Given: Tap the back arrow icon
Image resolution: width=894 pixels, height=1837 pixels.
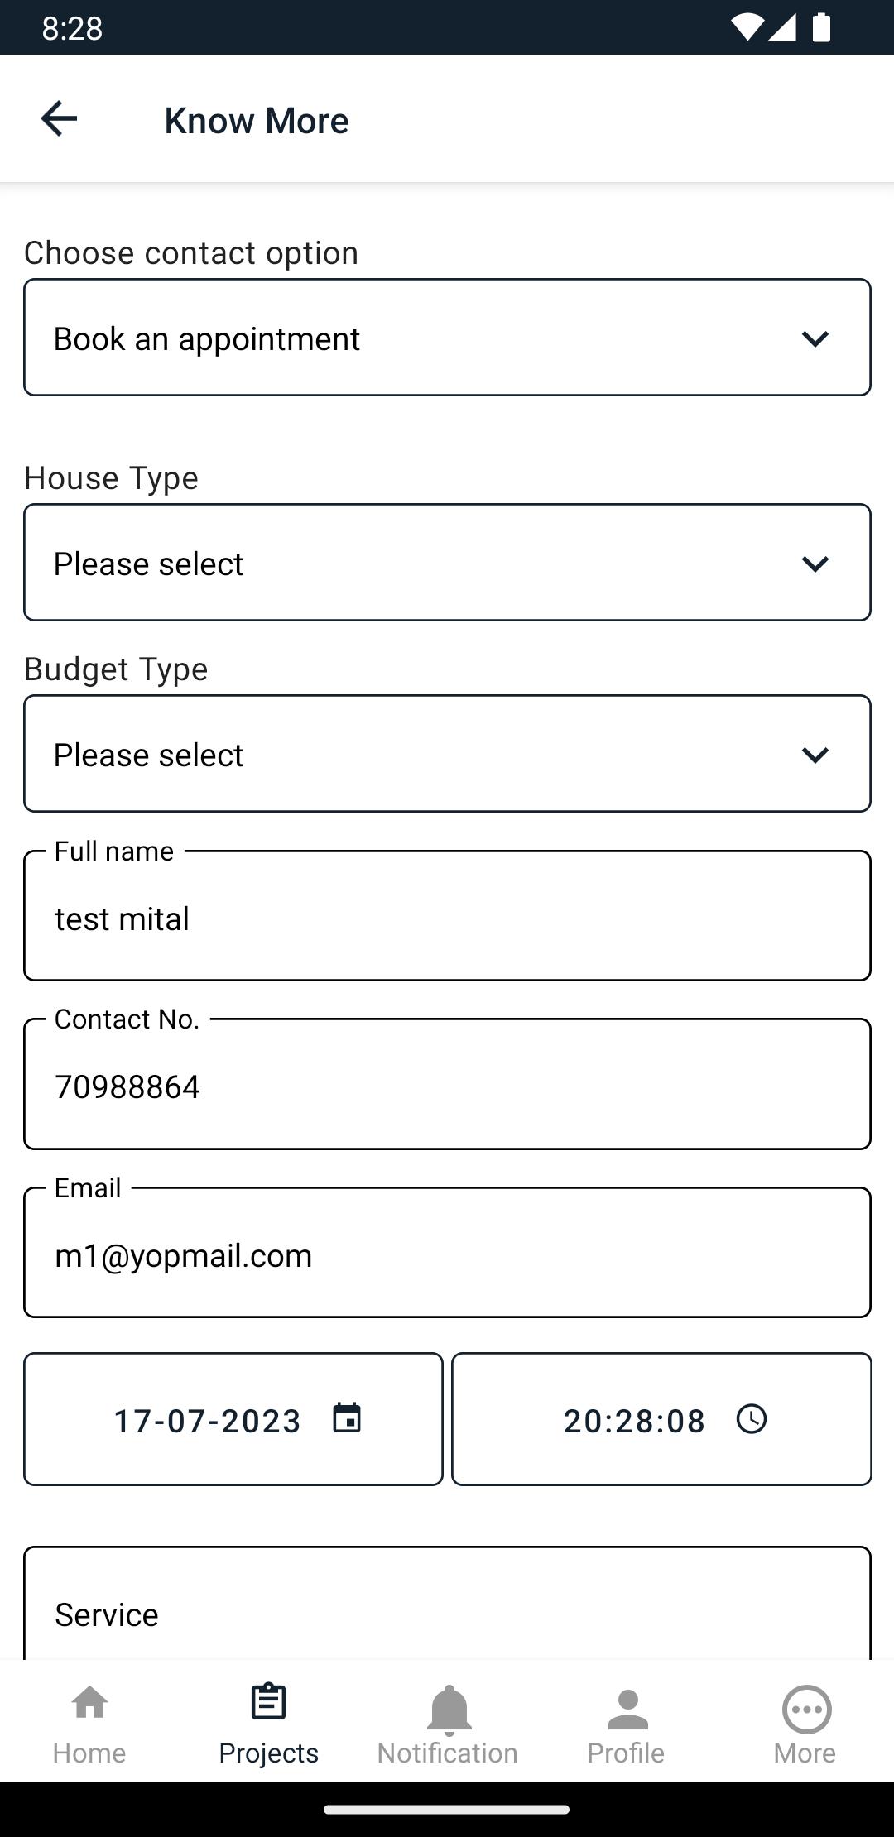Looking at the screenshot, I should coord(59,118).
